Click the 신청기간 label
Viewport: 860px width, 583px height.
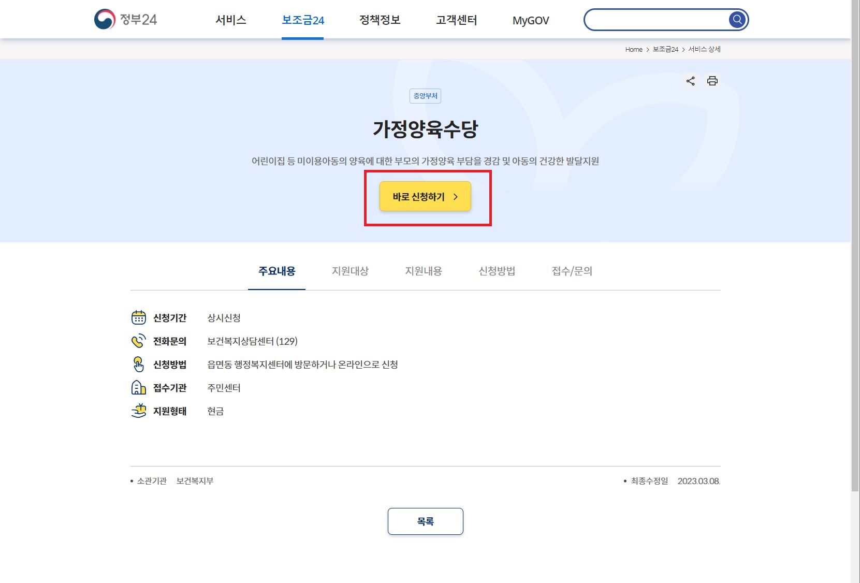click(x=170, y=318)
